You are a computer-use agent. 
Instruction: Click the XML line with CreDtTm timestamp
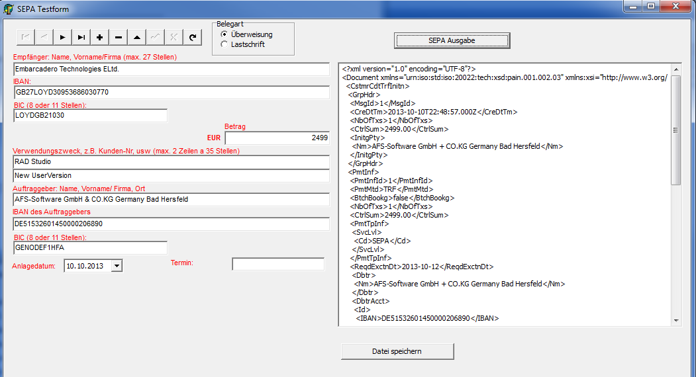pos(434,112)
